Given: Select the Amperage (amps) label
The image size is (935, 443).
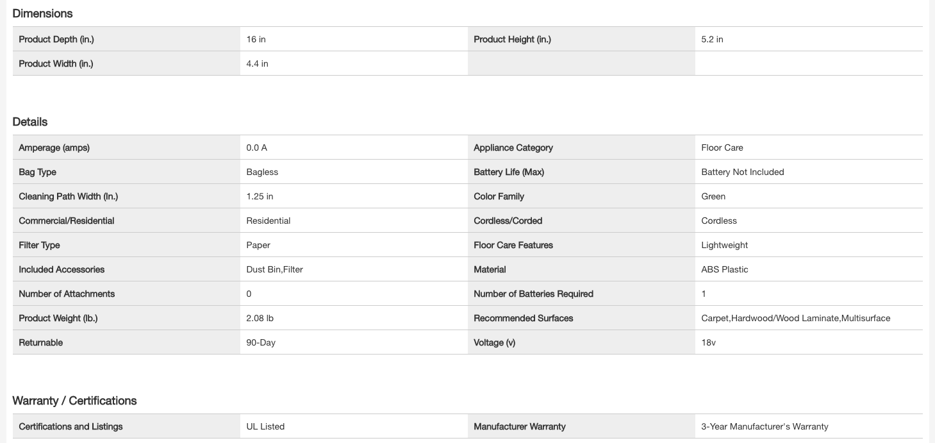Looking at the screenshot, I should point(54,147).
